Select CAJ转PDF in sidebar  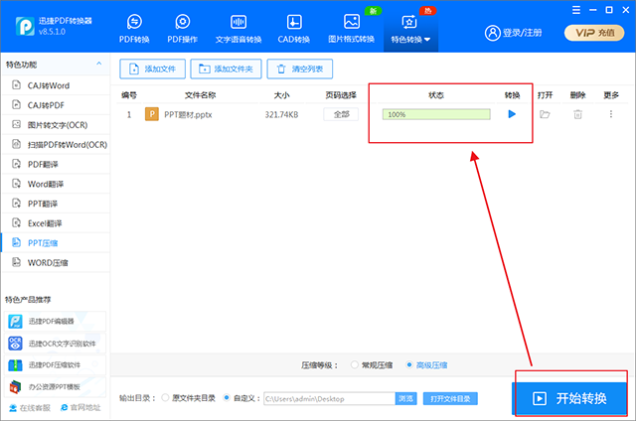pos(56,105)
